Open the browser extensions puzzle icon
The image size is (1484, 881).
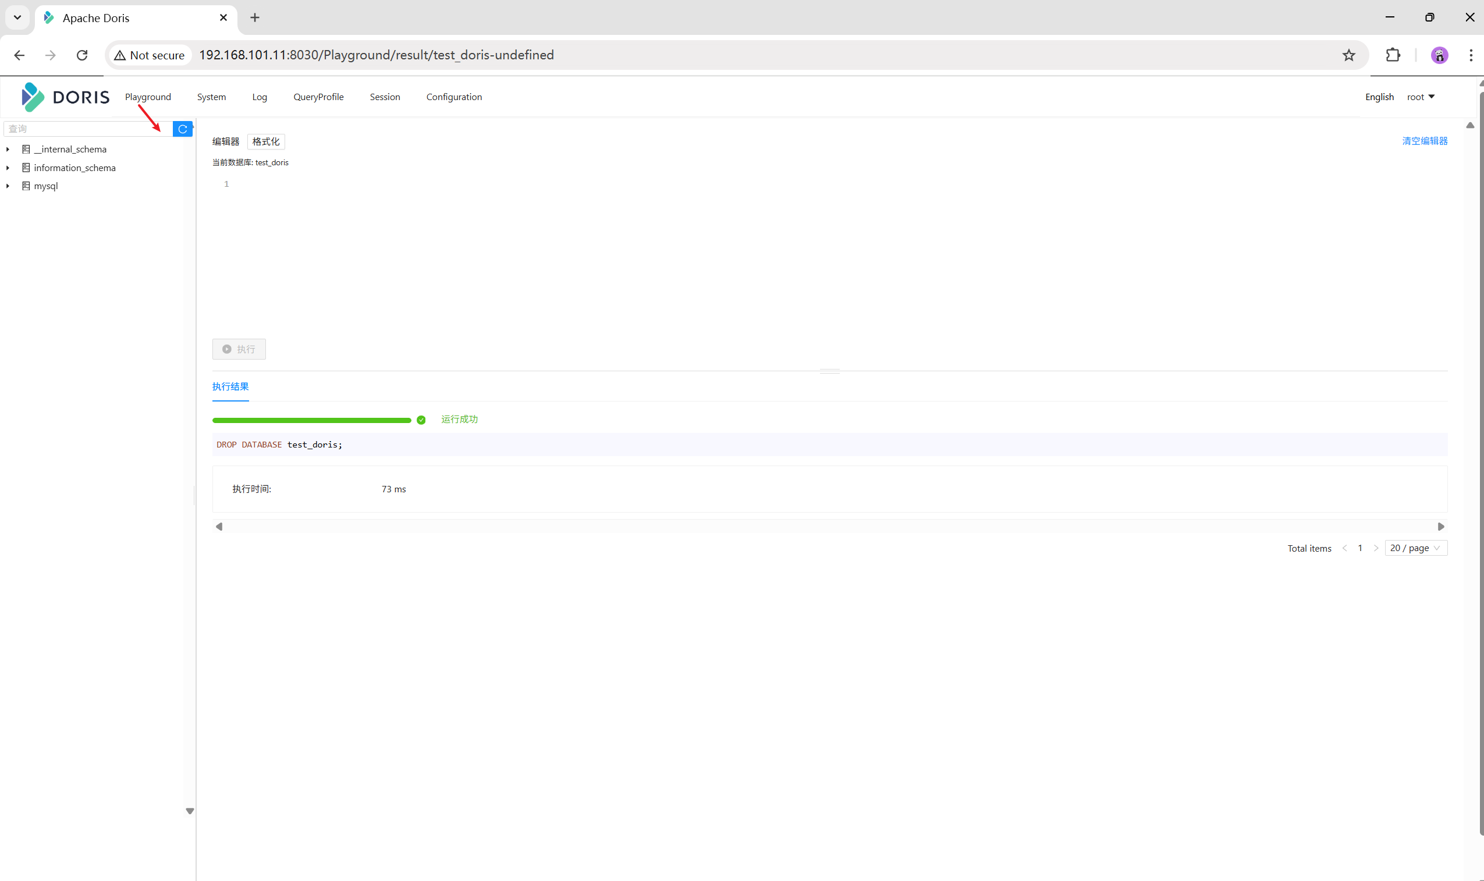1393,55
